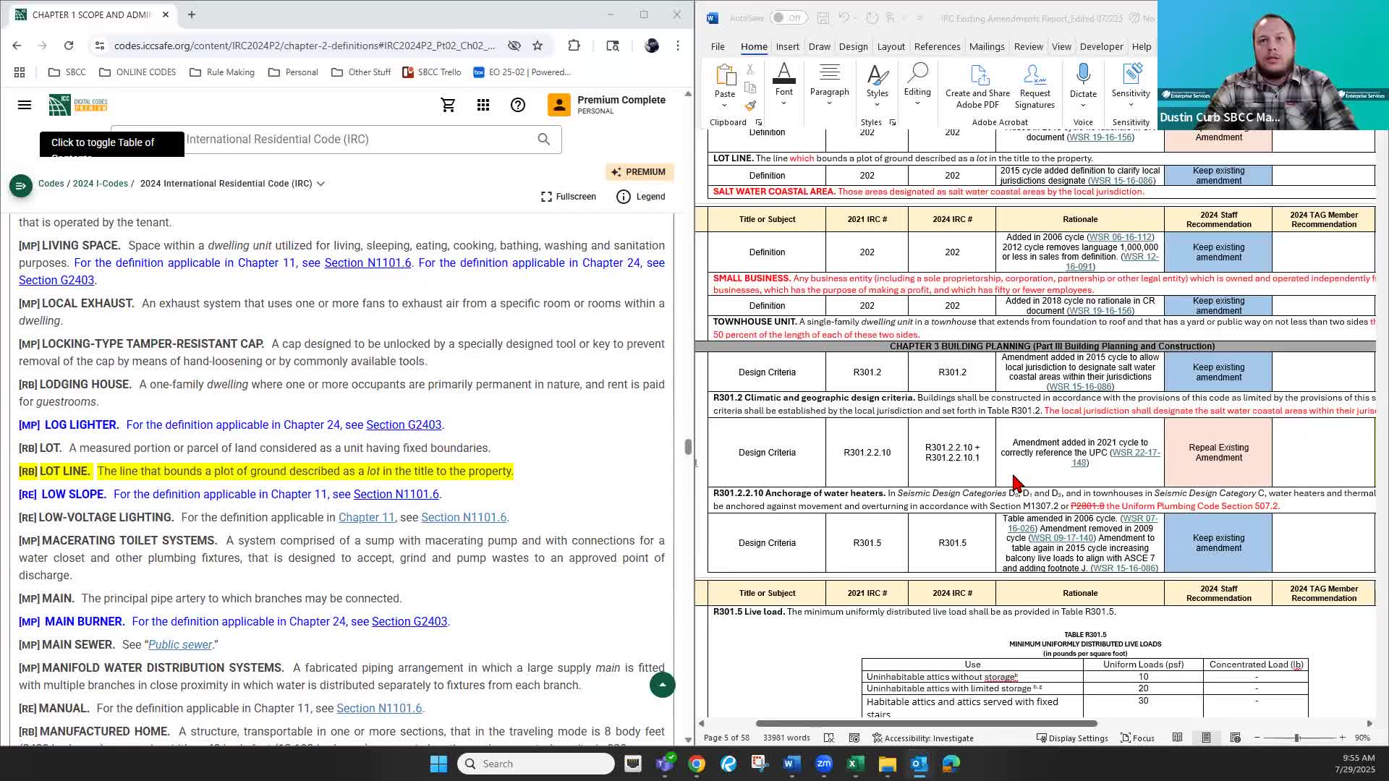
Task: Open the Layout ribbon tab
Action: pos(891,46)
